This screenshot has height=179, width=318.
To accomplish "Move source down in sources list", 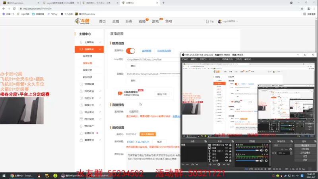I will (x=228, y=164).
